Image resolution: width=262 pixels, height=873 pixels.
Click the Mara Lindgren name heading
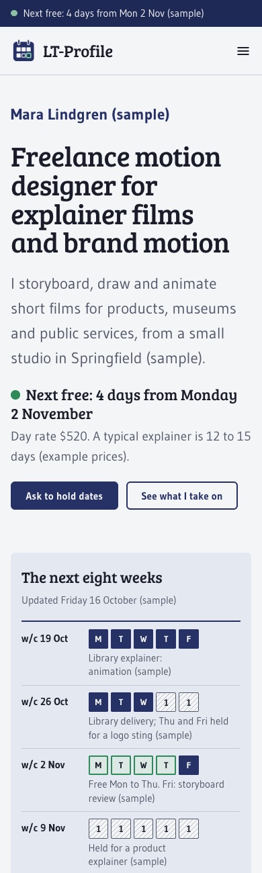click(x=90, y=114)
